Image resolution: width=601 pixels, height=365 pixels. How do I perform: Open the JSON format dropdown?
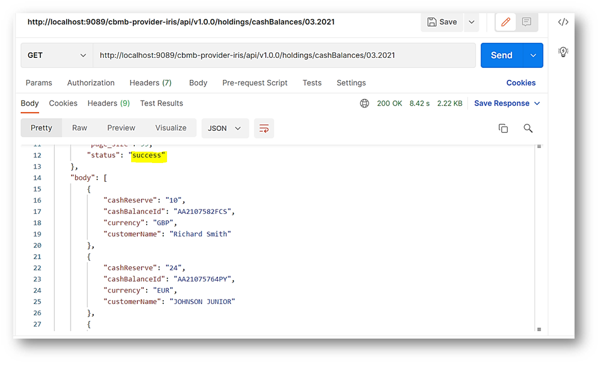[224, 128]
